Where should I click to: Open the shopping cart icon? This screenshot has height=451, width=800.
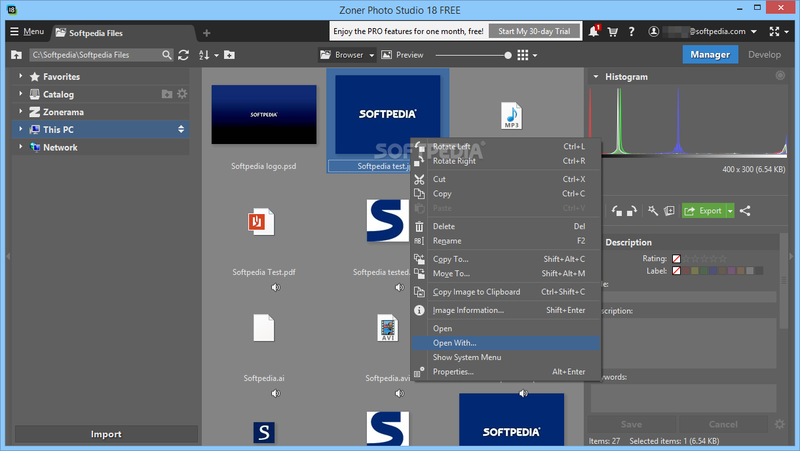pyautogui.click(x=613, y=31)
